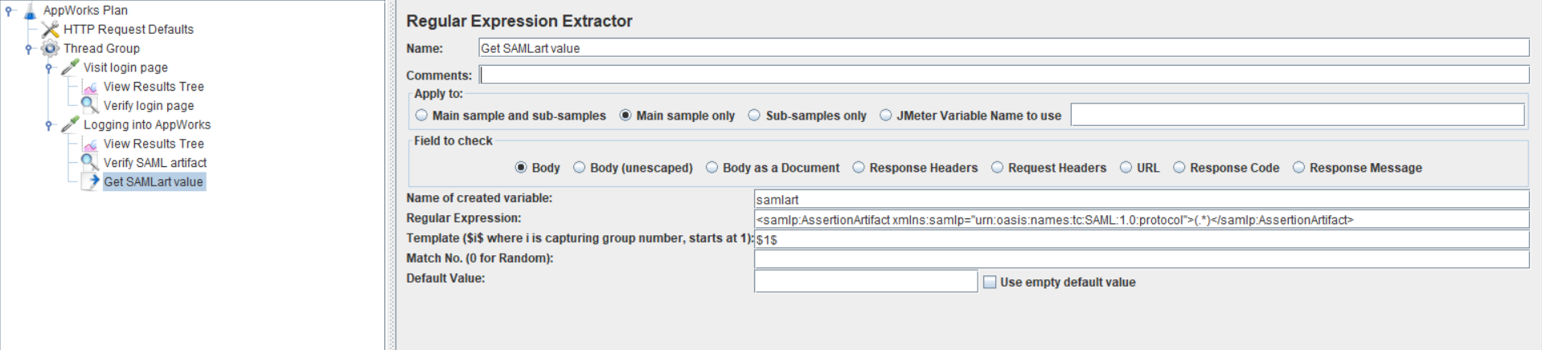Select Main sample and sub-samples option

[421, 116]
